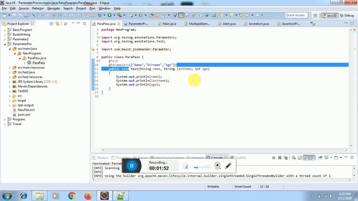The width and height of the screenshot is (358, 201).
Task: Expand the BasicProgram project
Action: coord(5,30)
